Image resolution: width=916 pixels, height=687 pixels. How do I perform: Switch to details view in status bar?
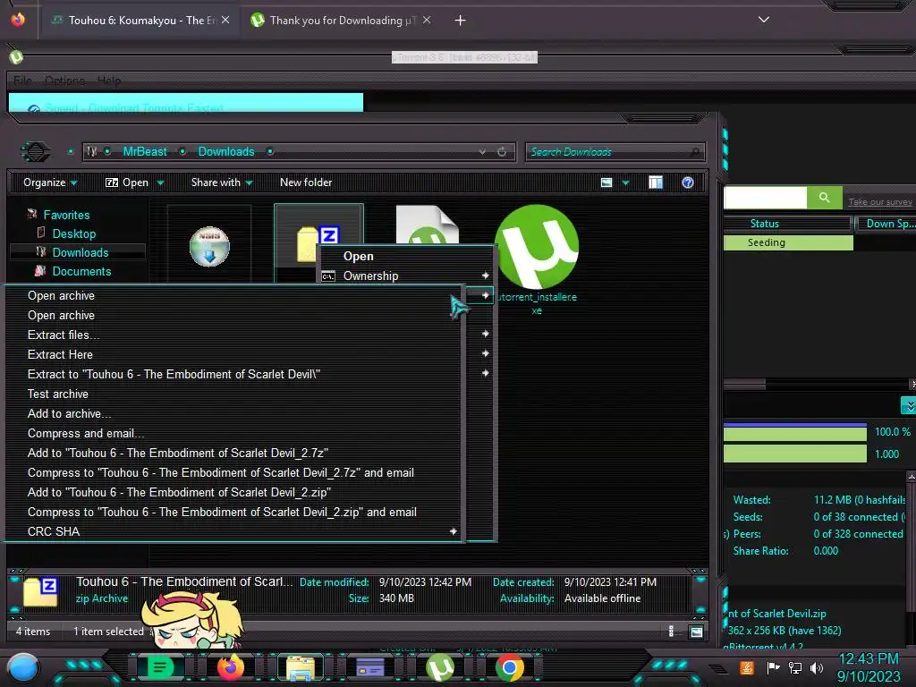[671, 632]
